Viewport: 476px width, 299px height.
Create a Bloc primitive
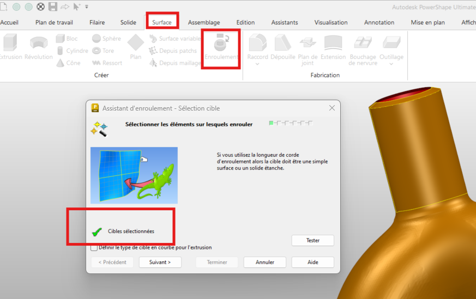(67, 39)
